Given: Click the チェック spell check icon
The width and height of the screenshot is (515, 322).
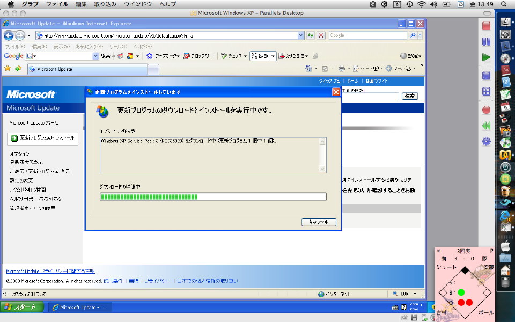Looking at the screenshot, I should [224, 55].
